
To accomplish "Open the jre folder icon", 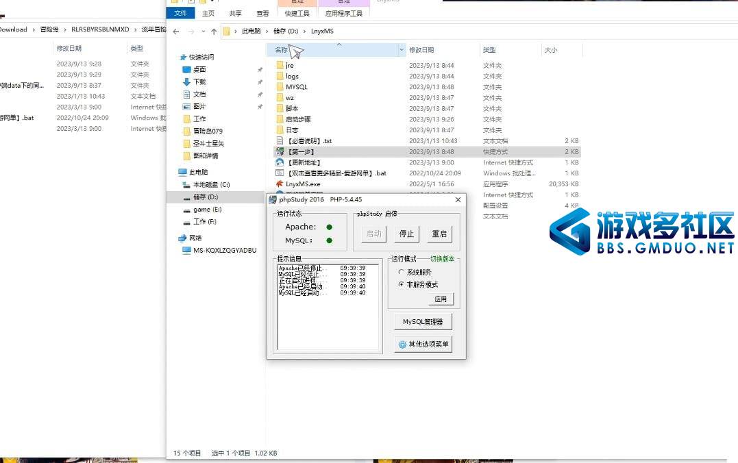I will [280, 65].
